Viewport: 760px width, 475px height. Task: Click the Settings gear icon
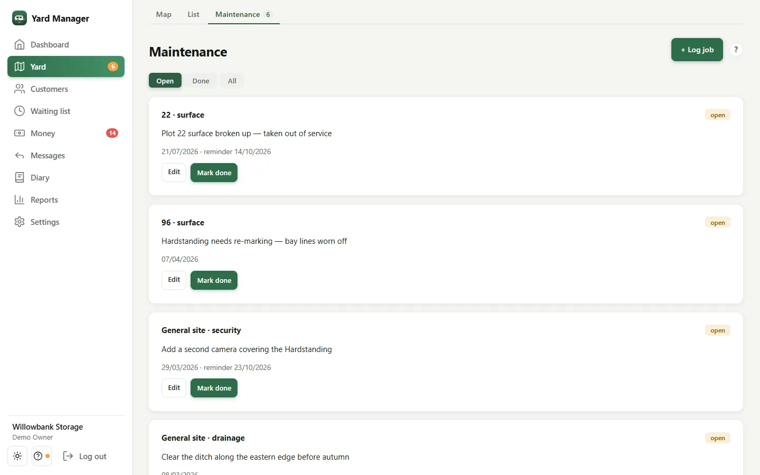[x=20, y=222]
